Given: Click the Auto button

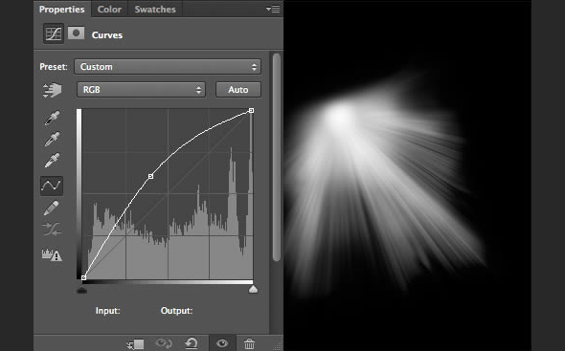Looking at the screenshot, I should 238,90.
